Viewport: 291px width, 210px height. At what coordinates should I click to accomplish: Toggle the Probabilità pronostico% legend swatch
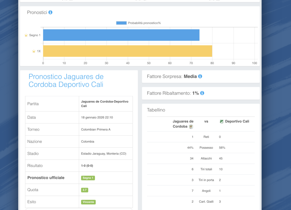121,23
